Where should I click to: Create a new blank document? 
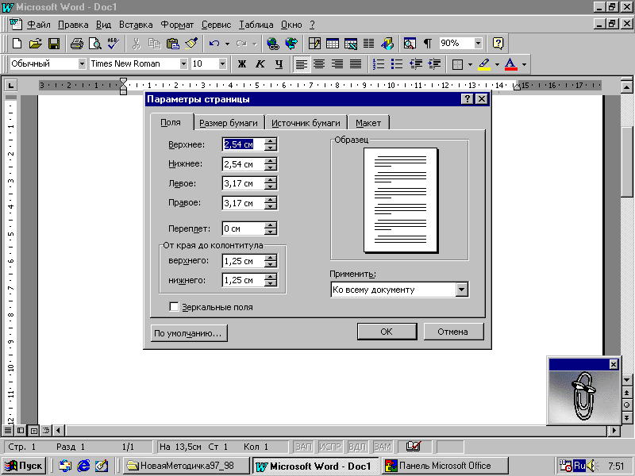17,44
